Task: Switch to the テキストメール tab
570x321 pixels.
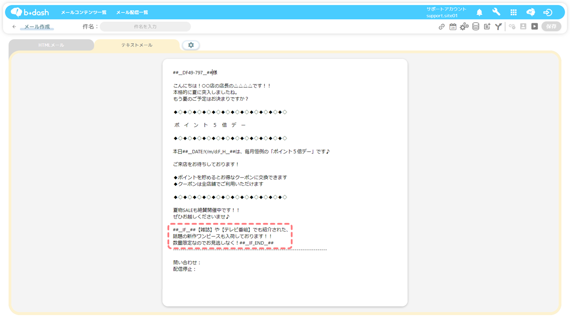Action: click(x=137, y=45)
